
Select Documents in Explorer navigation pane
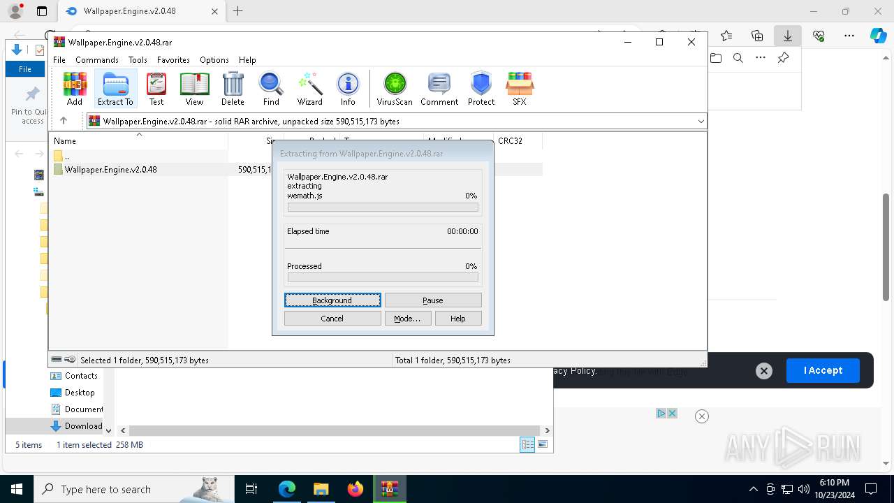[77, 409]
